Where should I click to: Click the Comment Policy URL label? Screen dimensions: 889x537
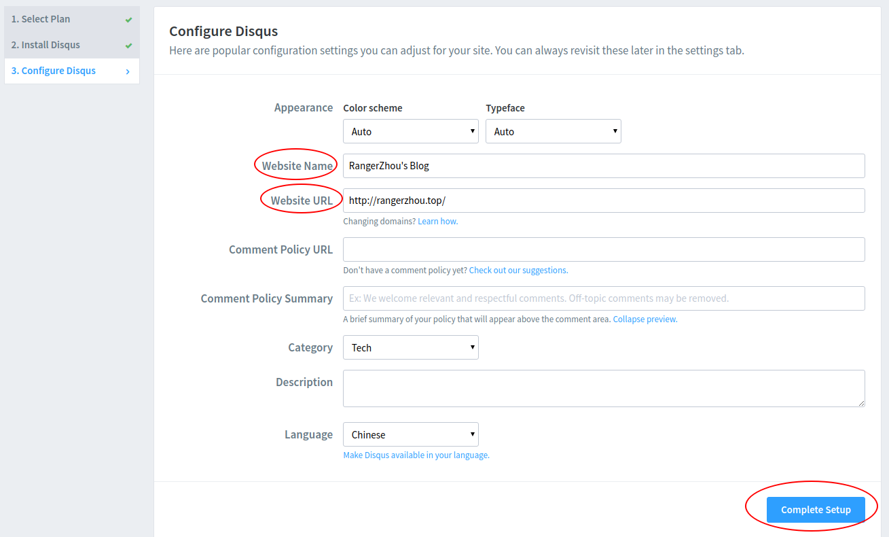tap(281, 249)
